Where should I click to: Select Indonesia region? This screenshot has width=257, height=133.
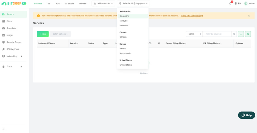click(133, 26)
